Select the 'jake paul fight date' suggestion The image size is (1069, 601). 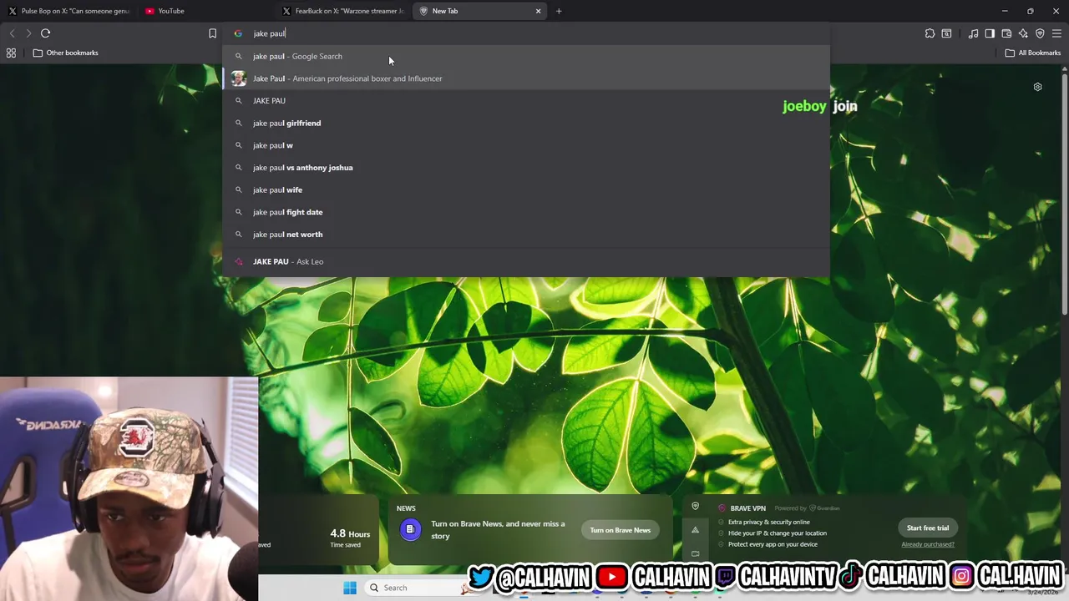coord(526,212)
